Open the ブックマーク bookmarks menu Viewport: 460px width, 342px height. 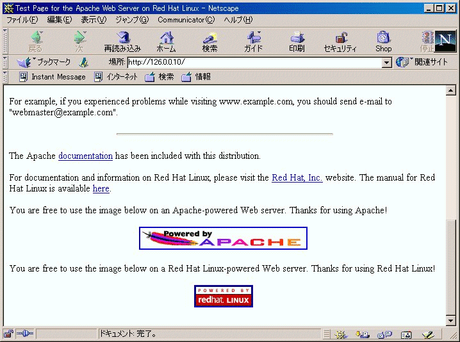point(44,62)
